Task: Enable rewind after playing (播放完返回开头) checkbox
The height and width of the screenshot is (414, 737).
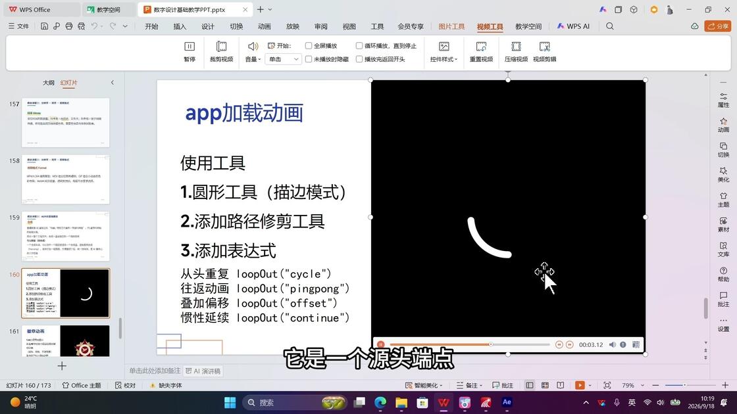Action: [x=359, y=59]
